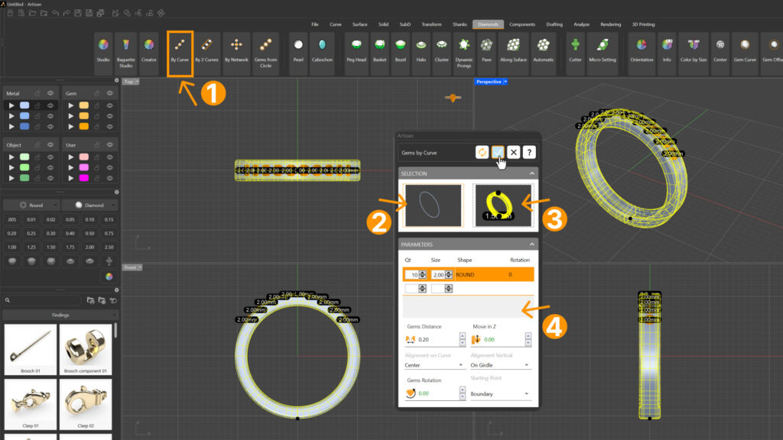Viewport: 783px width, 440px height.
Task: Launch the Pave gem tool
Action: pyautogui.click(x=486, y=50)
